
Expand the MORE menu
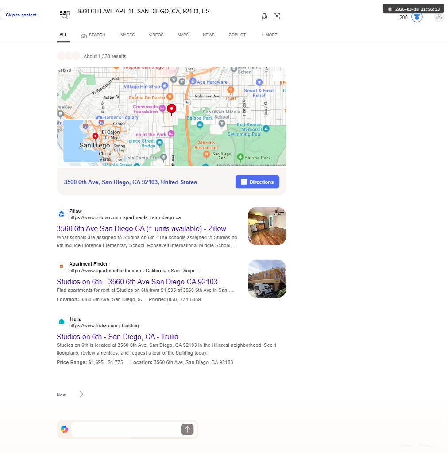pos(269,35)
